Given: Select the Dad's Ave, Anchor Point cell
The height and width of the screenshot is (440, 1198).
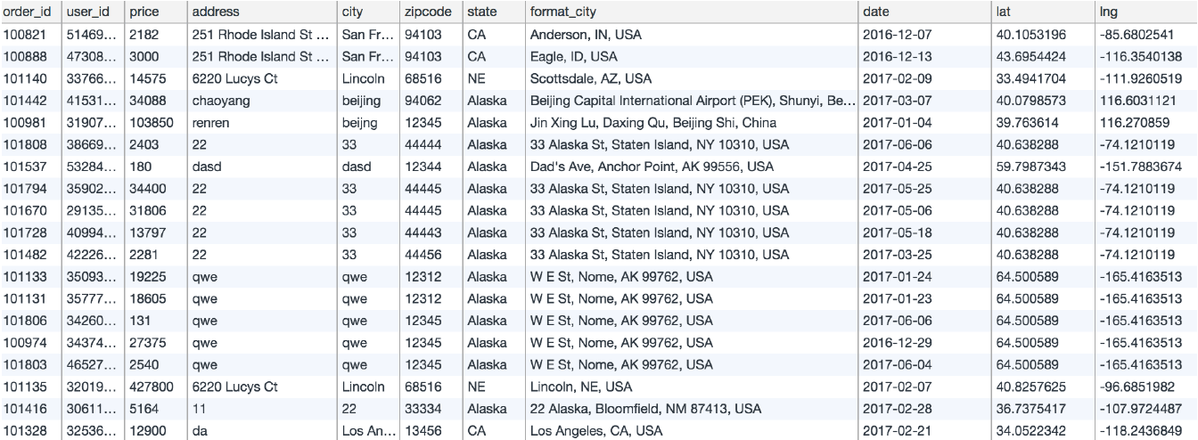Looking at the screenshot, I should click(x=691, y=167).
